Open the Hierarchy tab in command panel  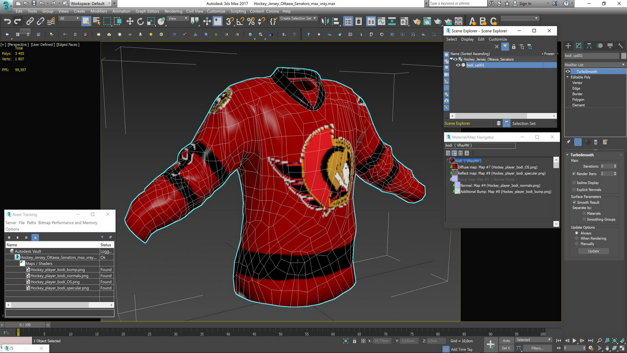point(589,46)
